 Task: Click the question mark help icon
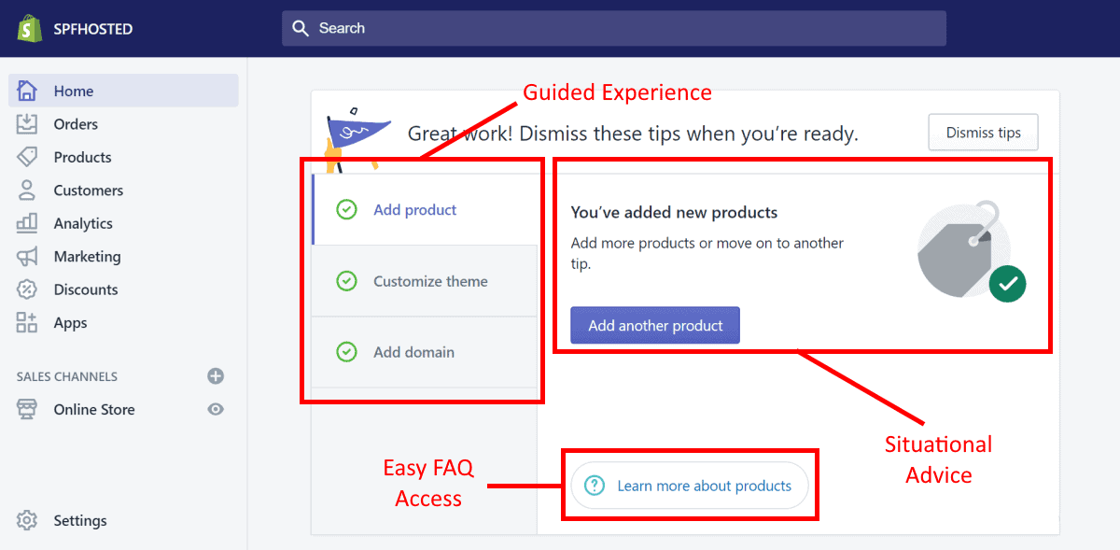coord(595,486)
